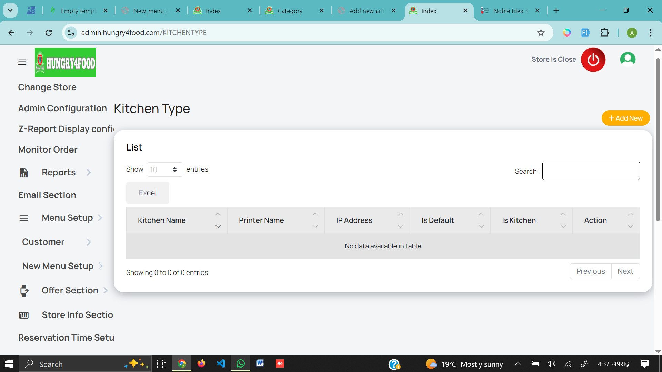Click the hamburger menu icon beside logo

(x=22, y=62)
